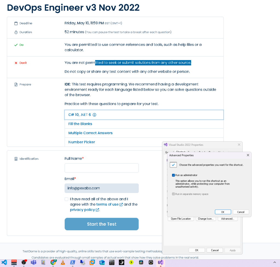Click Apply in Visual Studio 2022 Properties

click(x=233, y=250)
